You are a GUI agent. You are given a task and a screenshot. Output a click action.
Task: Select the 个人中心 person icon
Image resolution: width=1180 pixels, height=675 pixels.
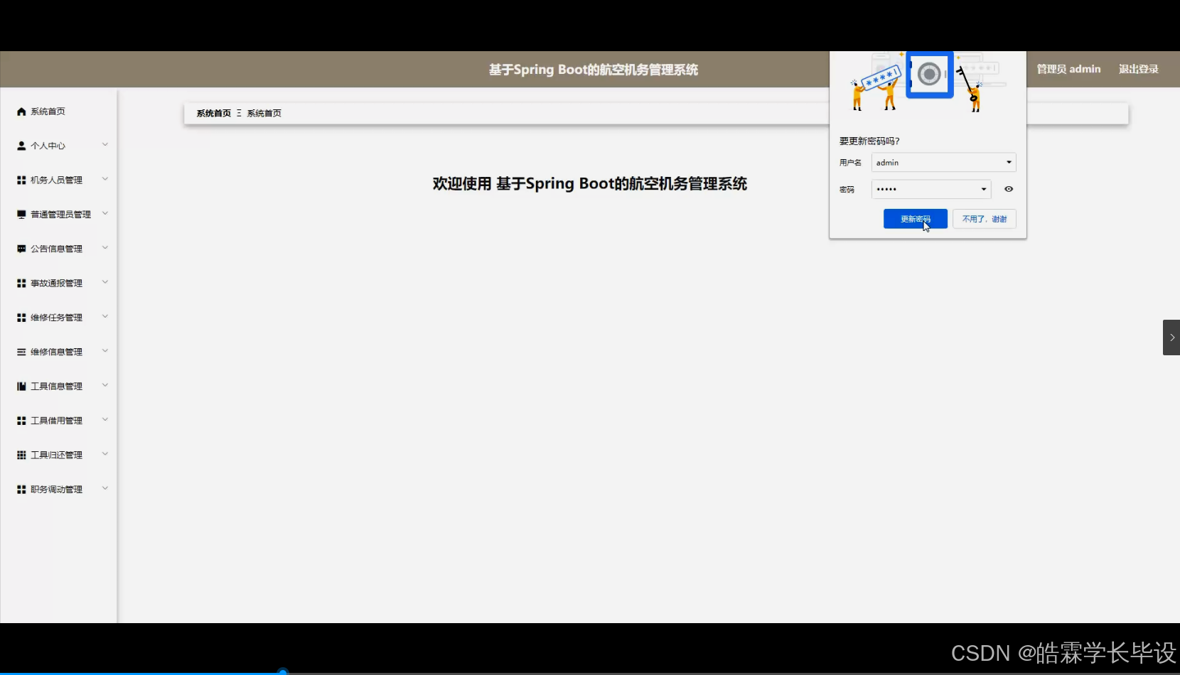(20, 145)
